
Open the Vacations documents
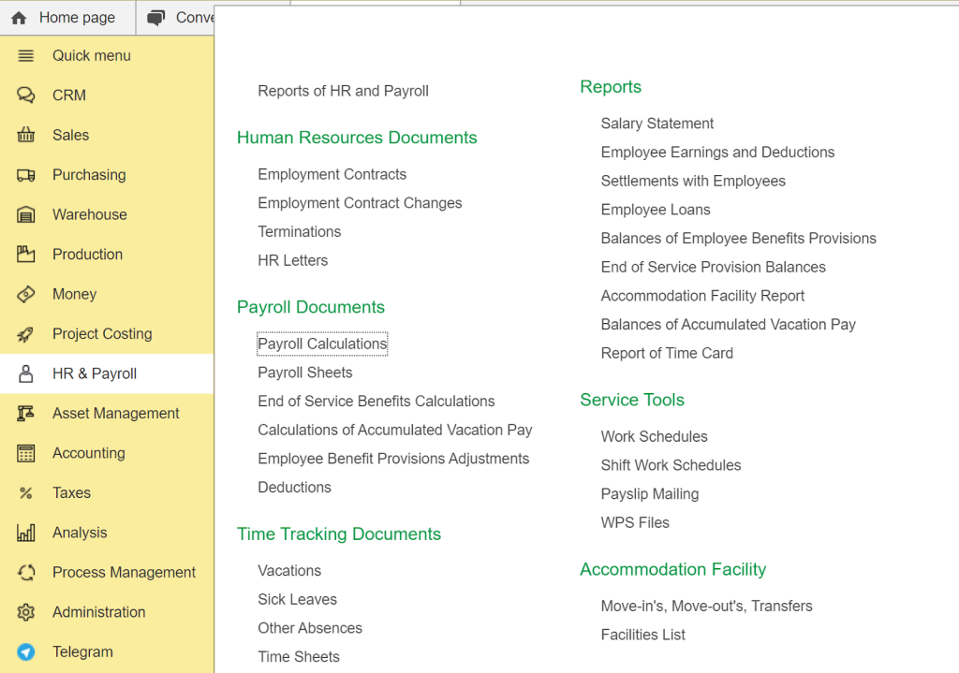coord(289,570)
